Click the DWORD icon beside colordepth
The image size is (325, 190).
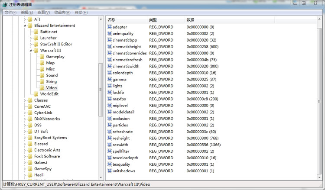[x=110, y=73]
